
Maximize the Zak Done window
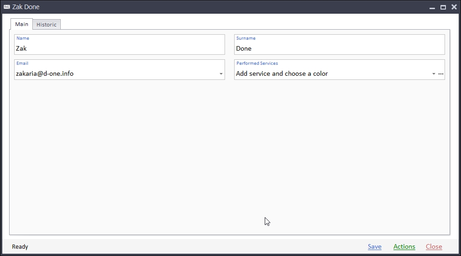[x=443, y=7]
